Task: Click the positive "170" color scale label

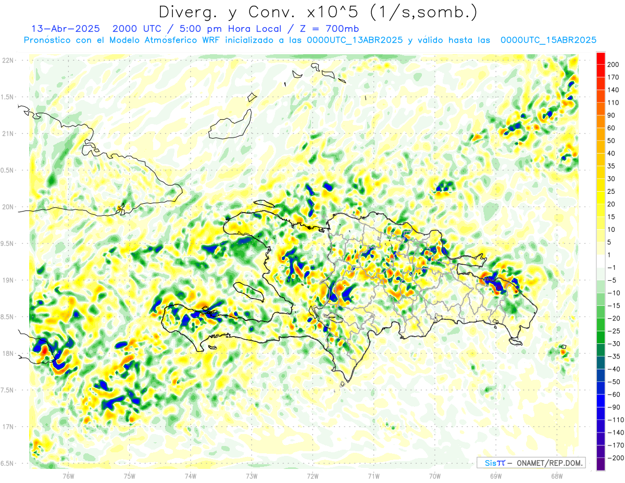Action: (614, 77)
